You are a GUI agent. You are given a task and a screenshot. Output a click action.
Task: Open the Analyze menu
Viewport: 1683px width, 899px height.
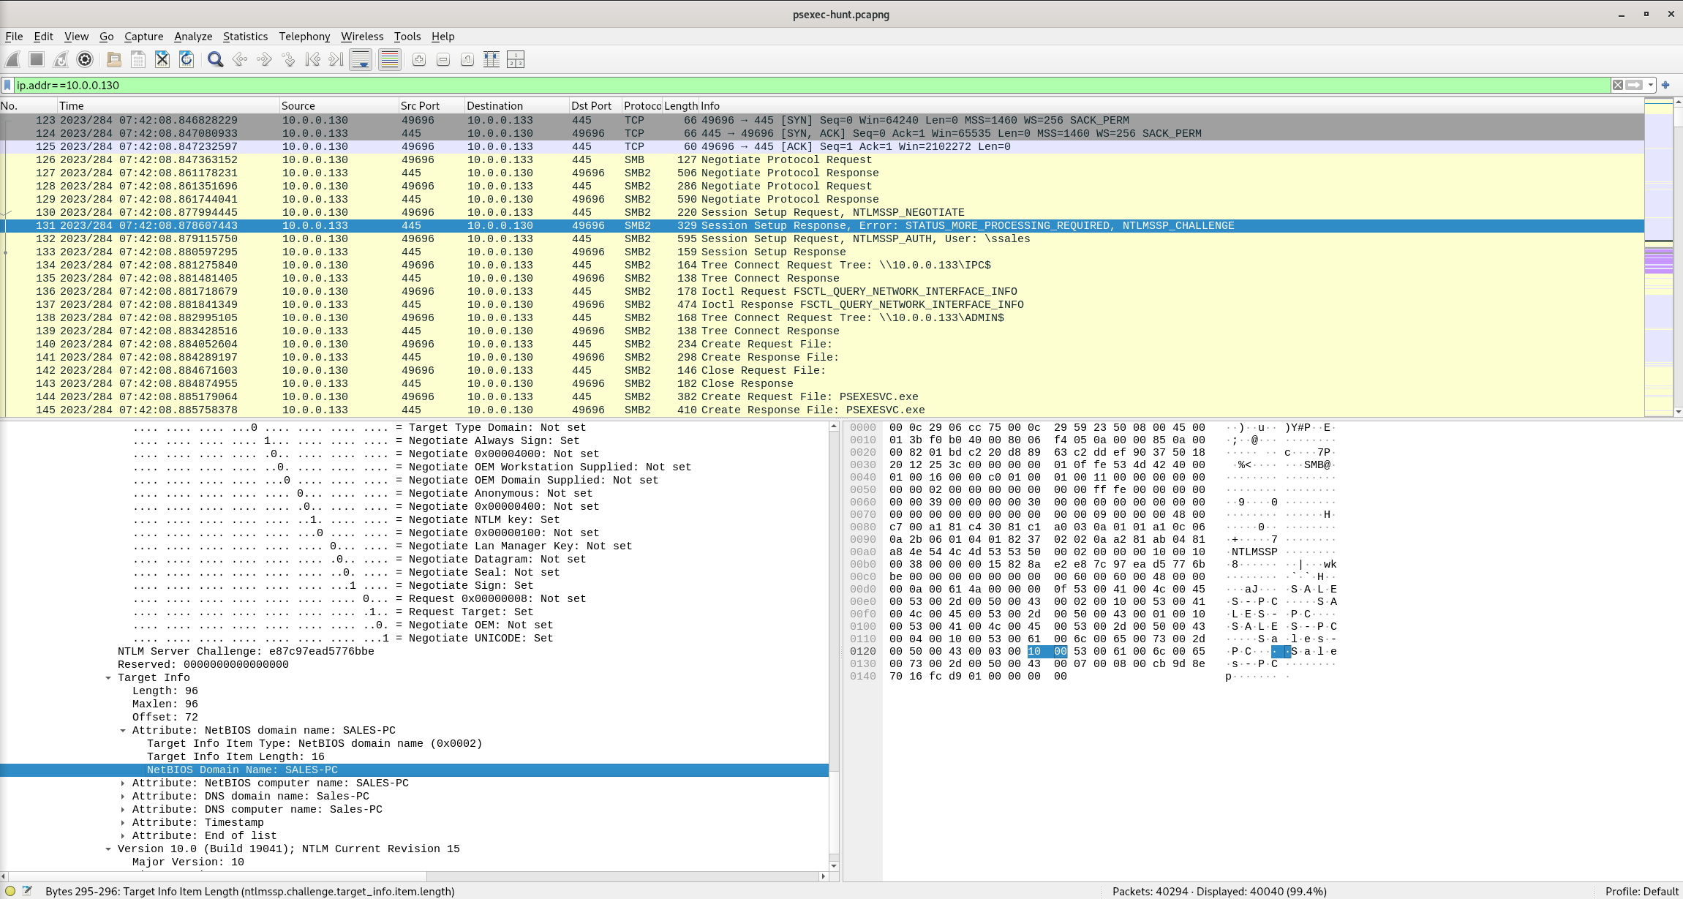tap(193, 37)
